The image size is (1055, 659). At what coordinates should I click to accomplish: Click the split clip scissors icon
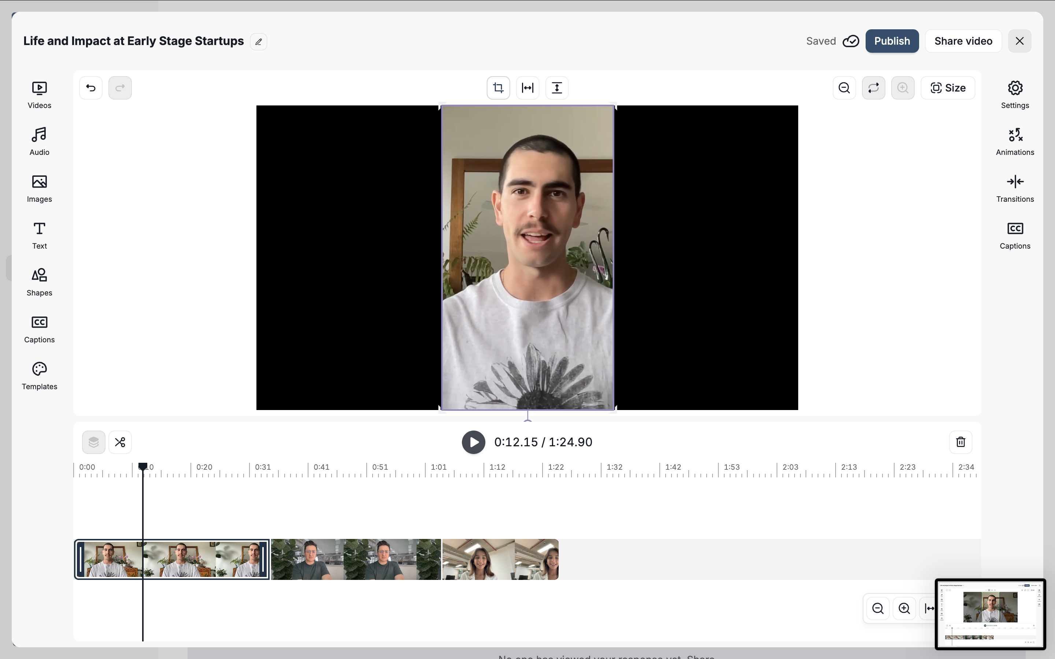click(x=120, y=442)
